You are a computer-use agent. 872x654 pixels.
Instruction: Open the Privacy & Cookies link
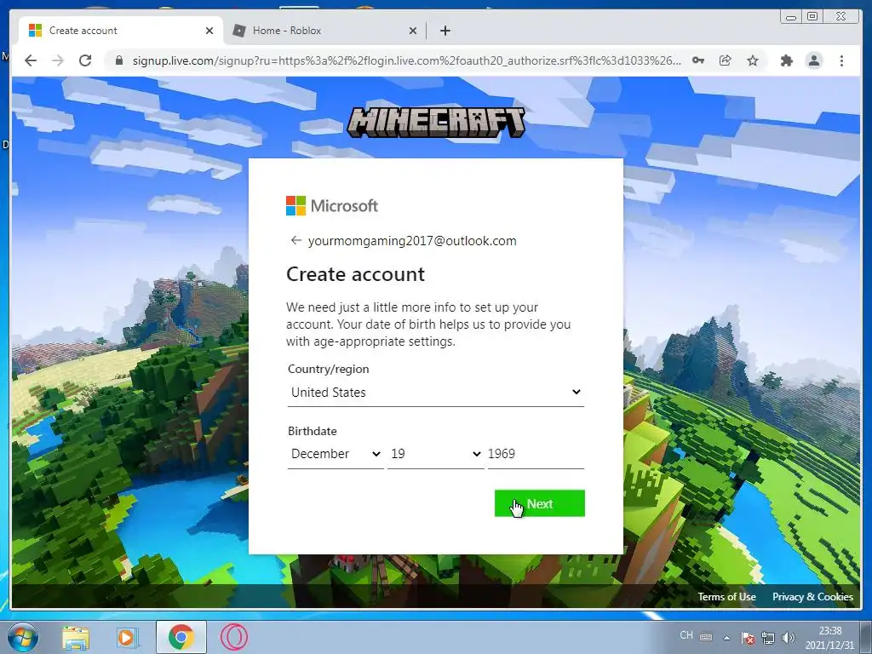pos(812,597)
